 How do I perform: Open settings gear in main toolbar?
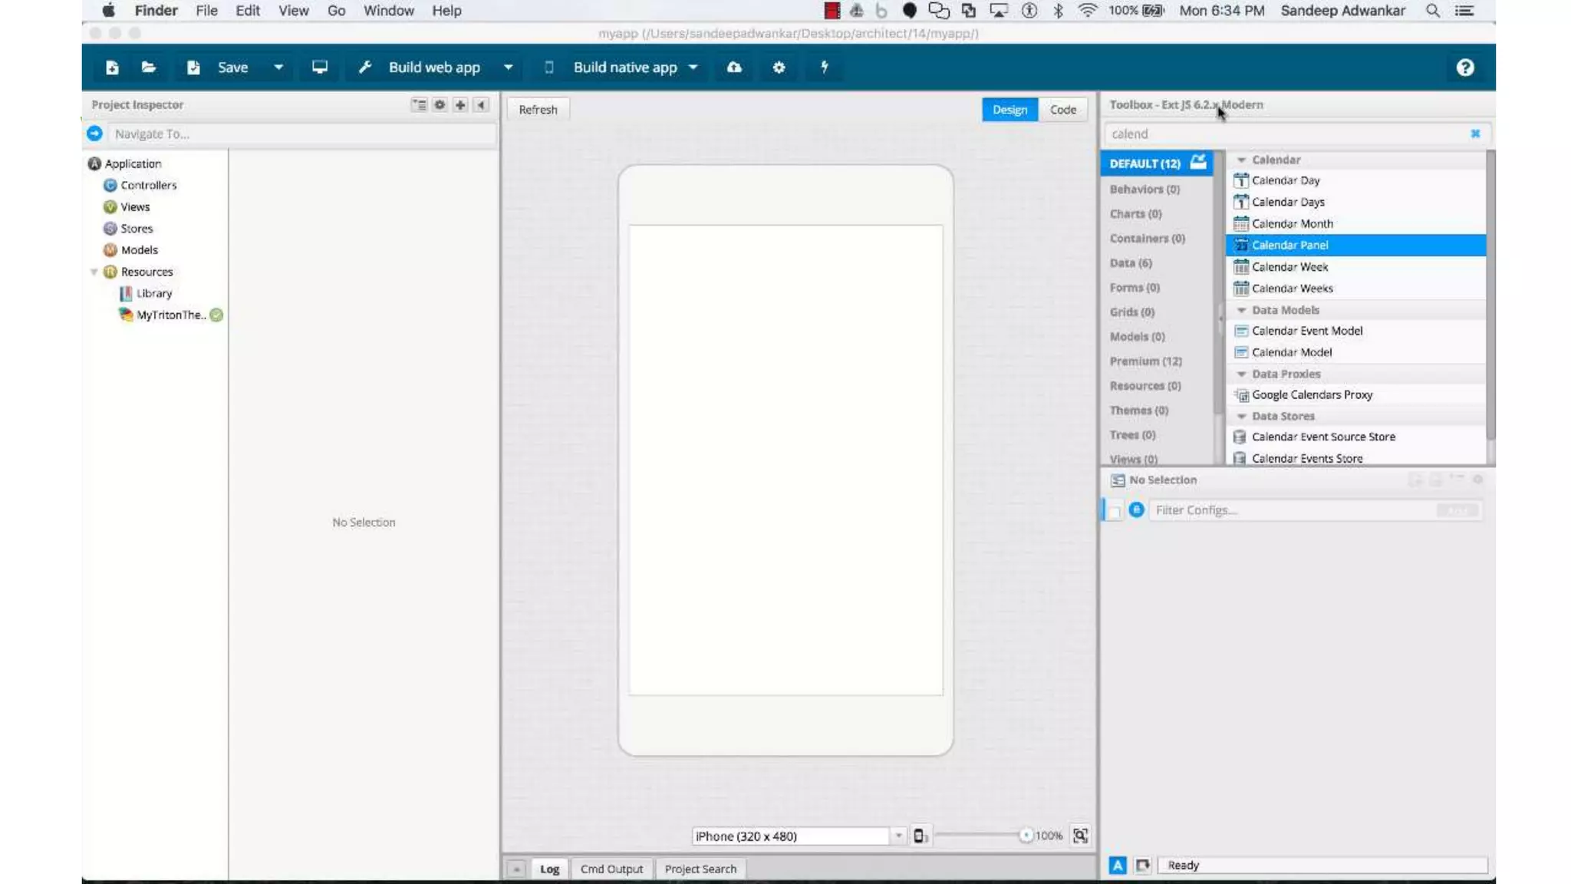pos(779,68)
